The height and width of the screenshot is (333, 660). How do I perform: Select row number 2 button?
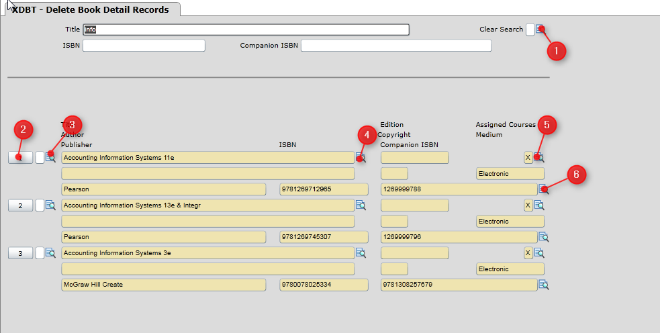(20, 205)
